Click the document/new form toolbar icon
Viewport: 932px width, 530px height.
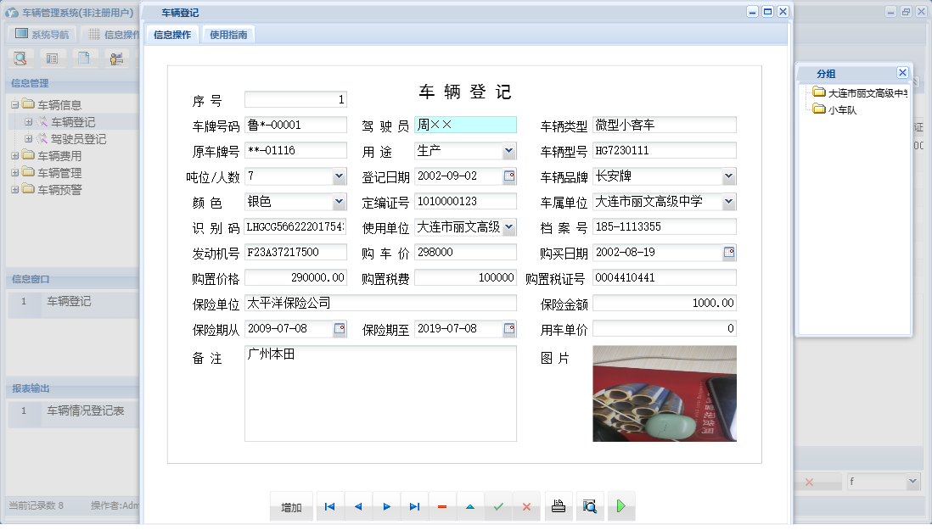82,58
